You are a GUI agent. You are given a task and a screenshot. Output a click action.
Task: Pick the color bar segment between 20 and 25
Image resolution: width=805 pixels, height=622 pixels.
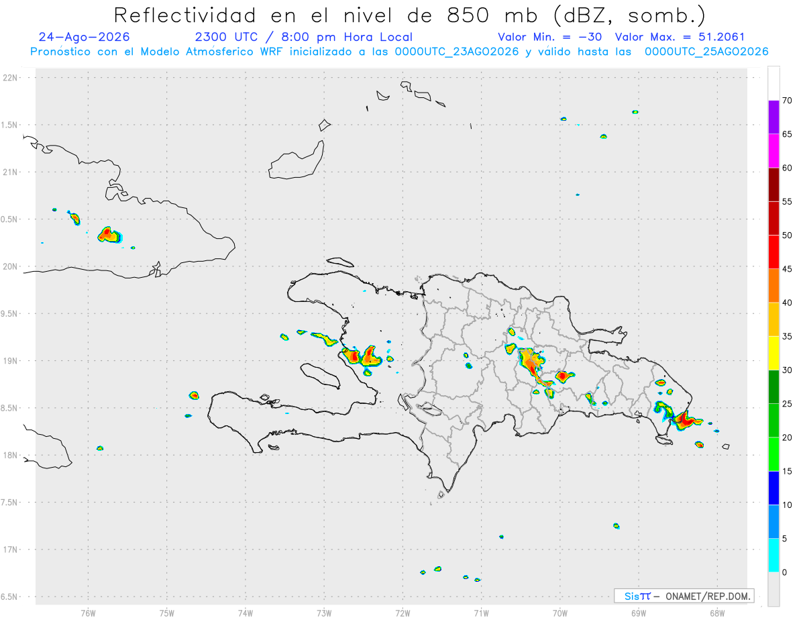pos(773,421)
